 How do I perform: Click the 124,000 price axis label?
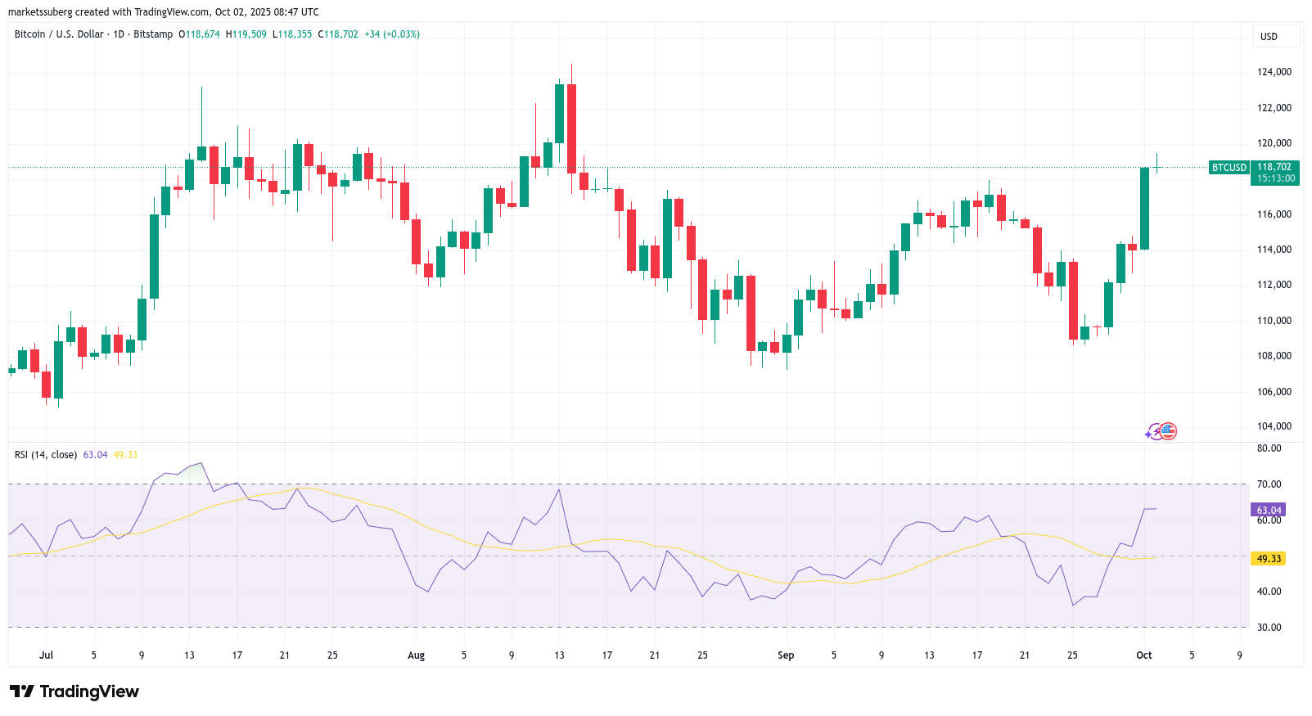pyautogui.click(x=1274, y=72)
